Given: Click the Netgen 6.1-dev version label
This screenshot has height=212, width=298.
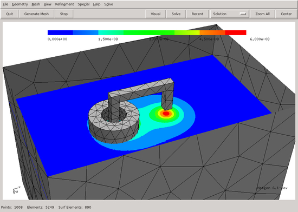Looking at the screenshot, I should point(272,188).
